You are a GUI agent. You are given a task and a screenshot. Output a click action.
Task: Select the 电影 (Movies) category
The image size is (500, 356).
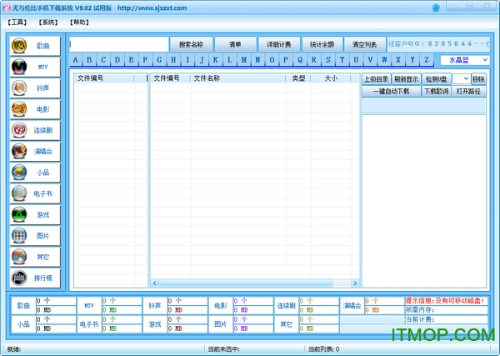[x=33, y=108]
